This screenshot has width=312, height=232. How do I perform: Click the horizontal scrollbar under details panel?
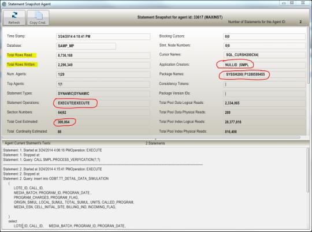pos(151,137)
